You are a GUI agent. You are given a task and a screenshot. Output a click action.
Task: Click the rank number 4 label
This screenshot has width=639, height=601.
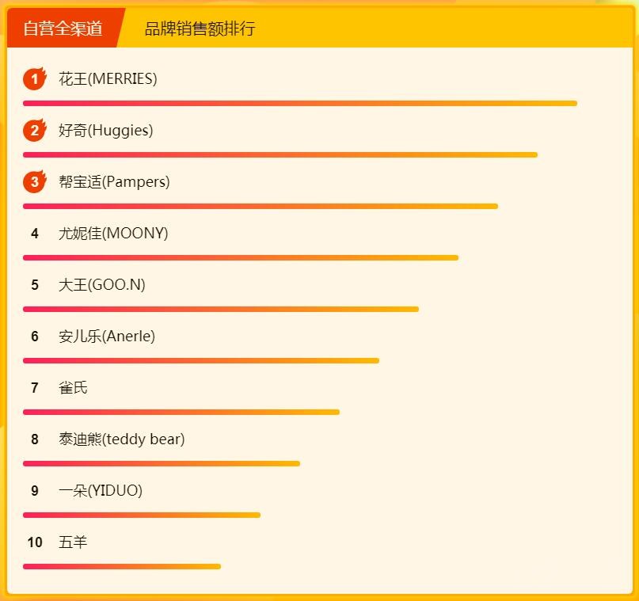pyautogui.click(x=35, y=234)
